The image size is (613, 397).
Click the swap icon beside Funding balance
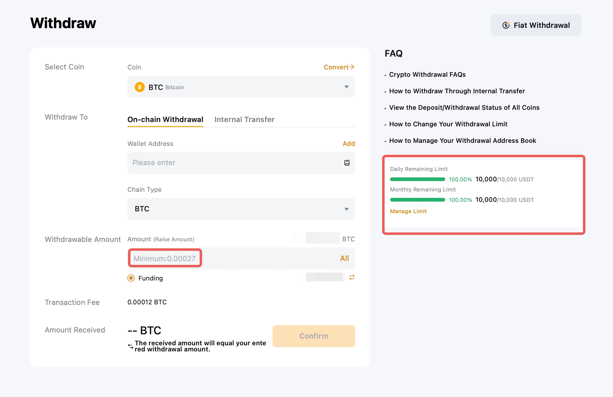tap(352, 277)
